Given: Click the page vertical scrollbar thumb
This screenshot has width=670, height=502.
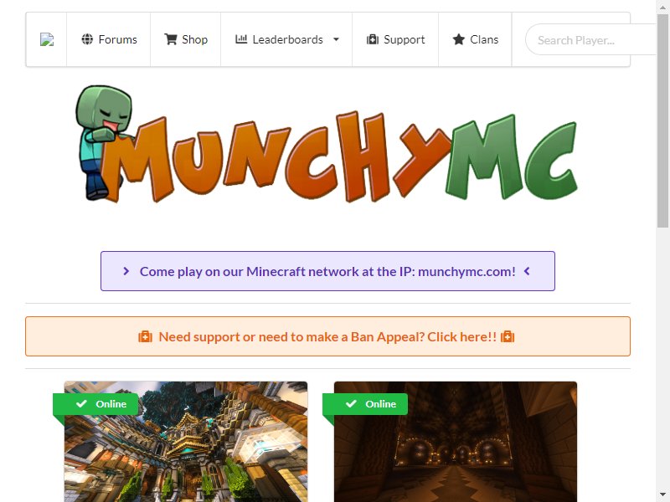Looking at the screenshot, I should click(x=662, y=120).
